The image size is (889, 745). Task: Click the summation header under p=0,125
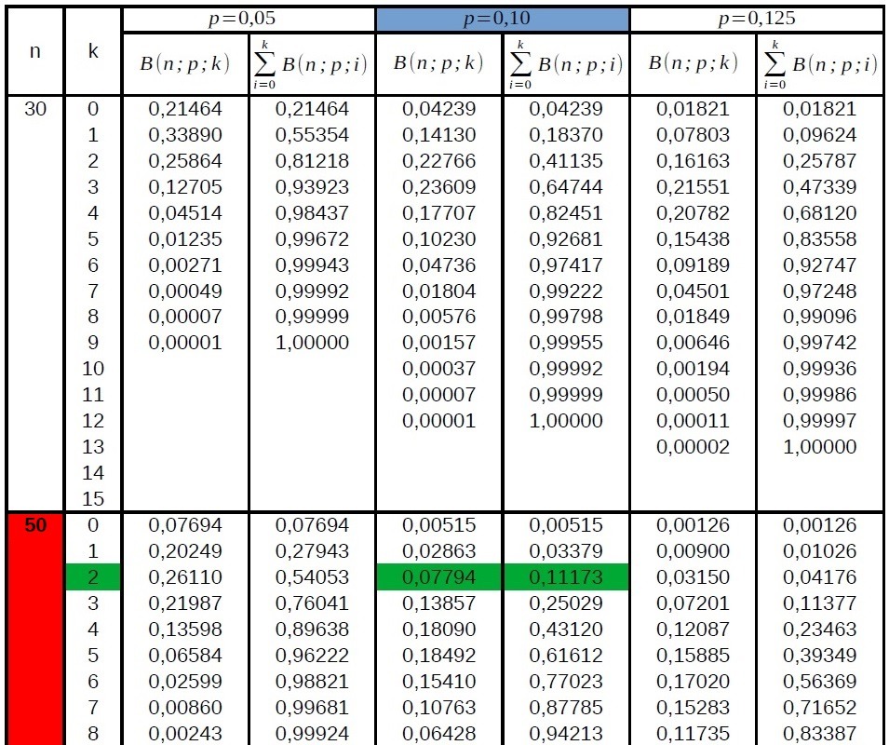(819, 64)
